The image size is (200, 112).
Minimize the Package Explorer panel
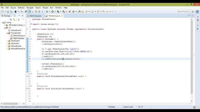(19, 16)
